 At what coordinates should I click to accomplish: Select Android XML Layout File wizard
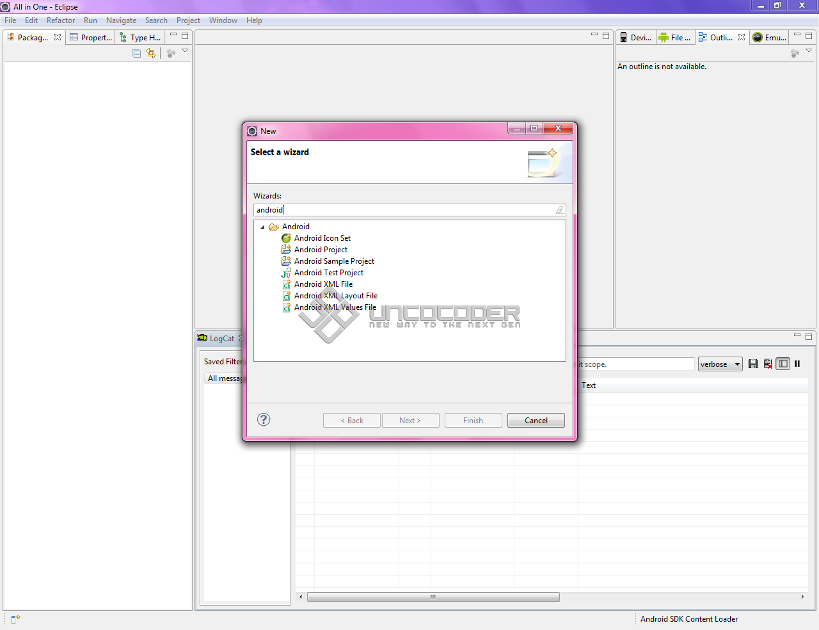point(336,296)
